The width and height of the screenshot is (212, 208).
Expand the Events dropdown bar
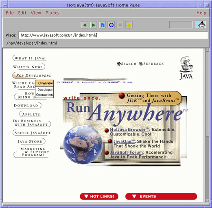(161, 196)
